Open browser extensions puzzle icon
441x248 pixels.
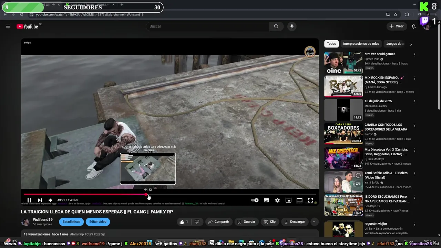point(407,14)
